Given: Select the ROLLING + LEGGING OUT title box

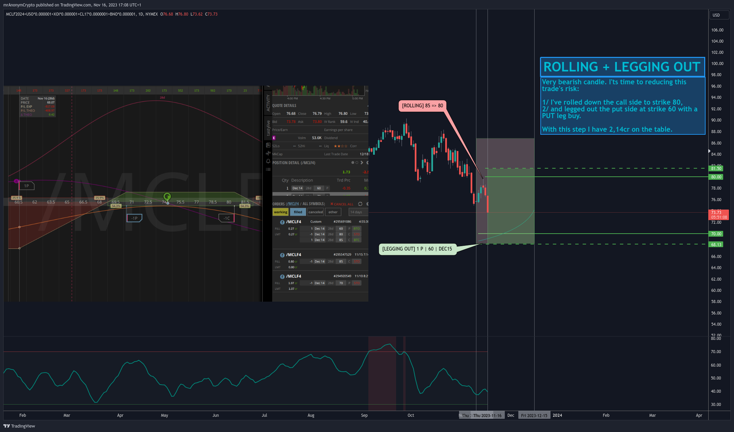Looking at the screenshot, I should (622, 67).
